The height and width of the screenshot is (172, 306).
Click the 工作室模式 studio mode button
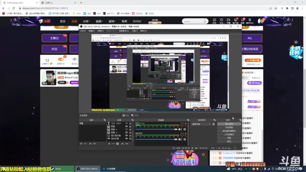click(229, 135)
